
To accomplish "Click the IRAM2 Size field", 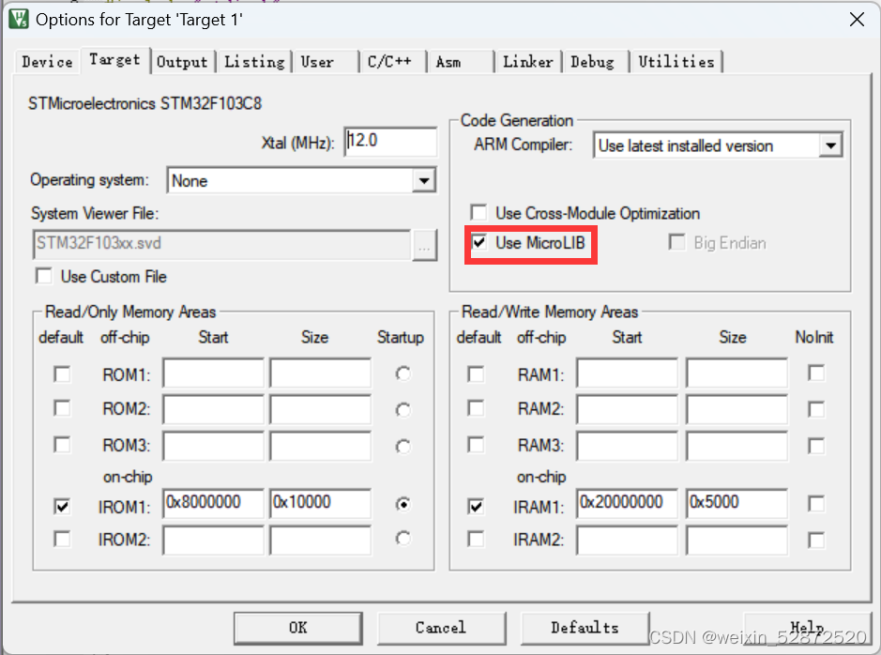I will click(737, 540).
